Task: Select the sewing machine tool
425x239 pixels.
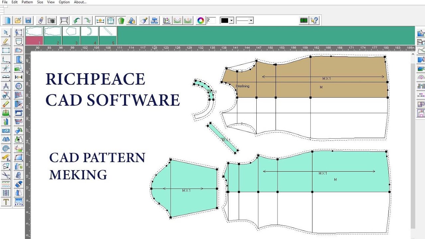Action: pyautogui.click(x=19, y=113)
